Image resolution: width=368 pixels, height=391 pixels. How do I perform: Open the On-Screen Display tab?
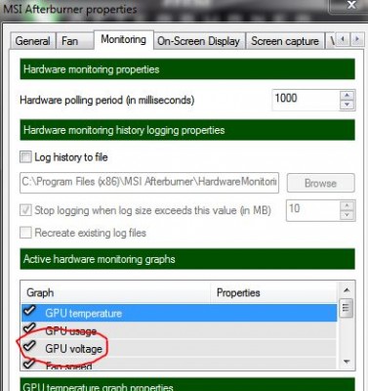[x=199, y=41]
